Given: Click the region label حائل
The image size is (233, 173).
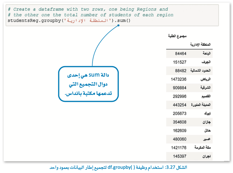Looking at the screenshot, I should point(207,131).
